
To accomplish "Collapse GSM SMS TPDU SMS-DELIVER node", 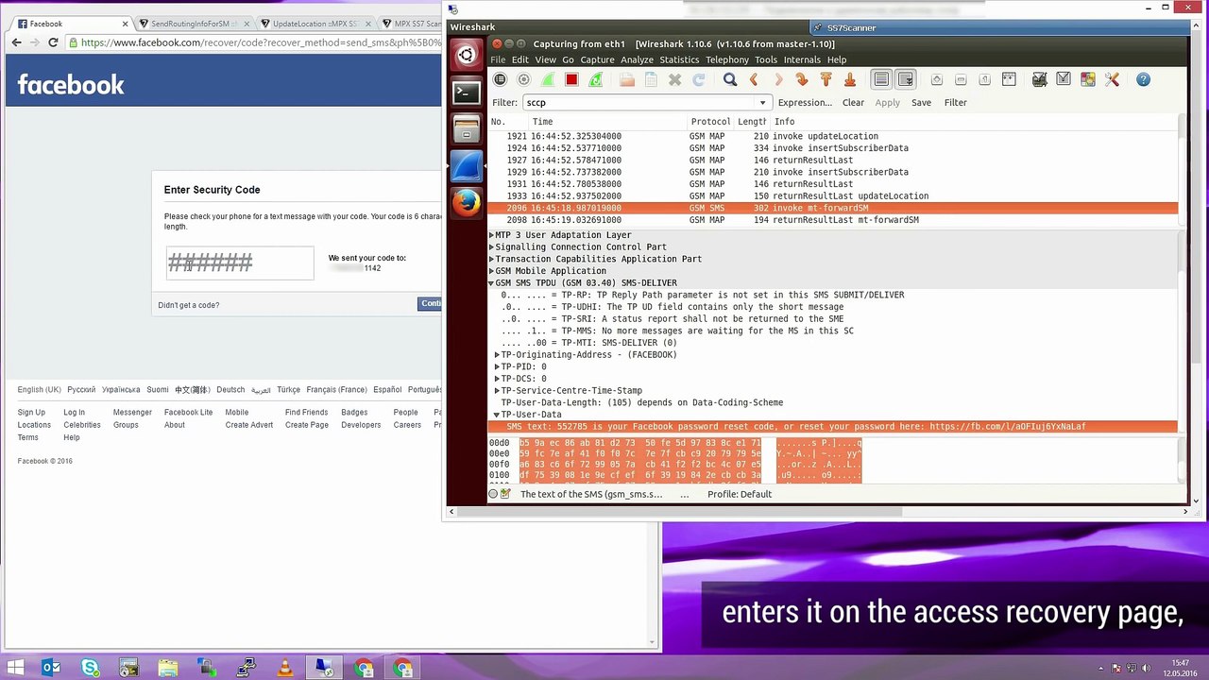I will (x=491, y=283).
